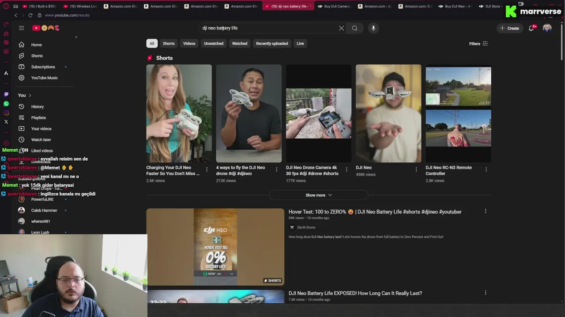The width and height of the screenshot is (565, 317).
Task: Click the magnifier search button
Action: click(x=354, y=28)
